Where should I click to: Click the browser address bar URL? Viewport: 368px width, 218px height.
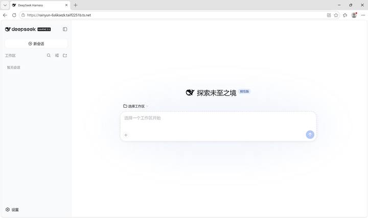coord(59,15)
